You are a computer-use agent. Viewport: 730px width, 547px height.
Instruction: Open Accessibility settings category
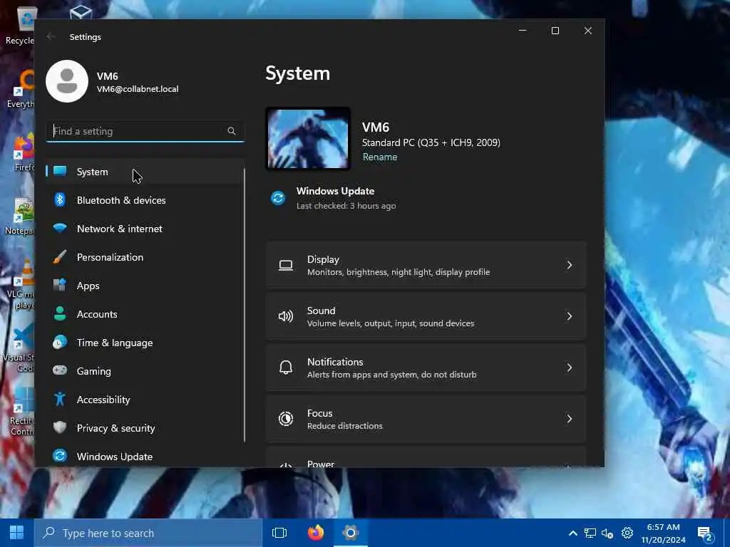(x=145, y=399)
